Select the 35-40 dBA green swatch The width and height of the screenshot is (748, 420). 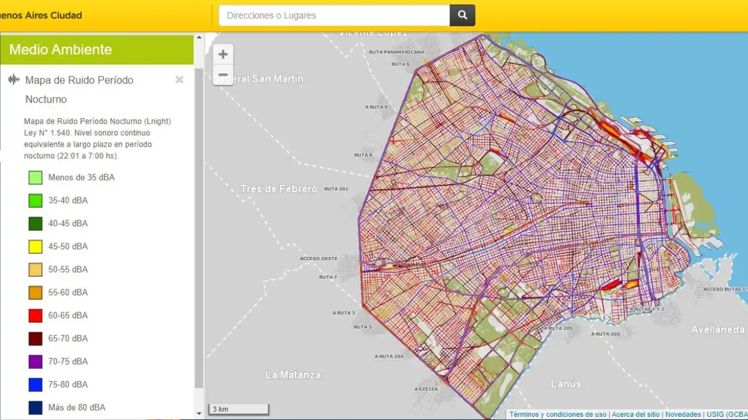(36, 200)
